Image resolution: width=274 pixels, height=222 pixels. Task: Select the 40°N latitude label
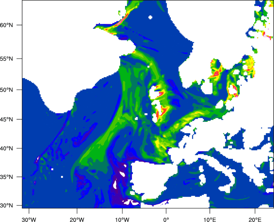click(11, 149)
